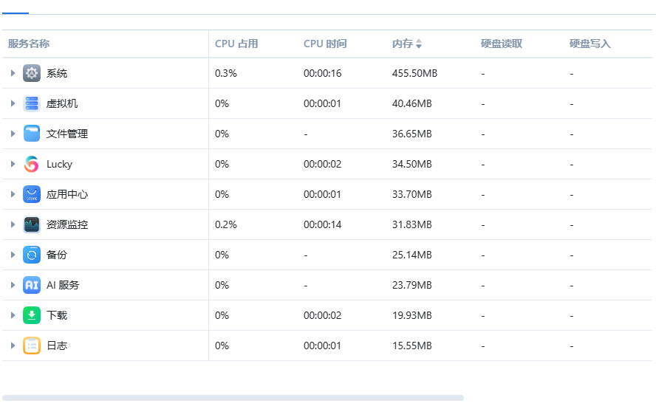Click the 33.70MB memory value
The image size is (656, 409).
[x=411, y=194]
